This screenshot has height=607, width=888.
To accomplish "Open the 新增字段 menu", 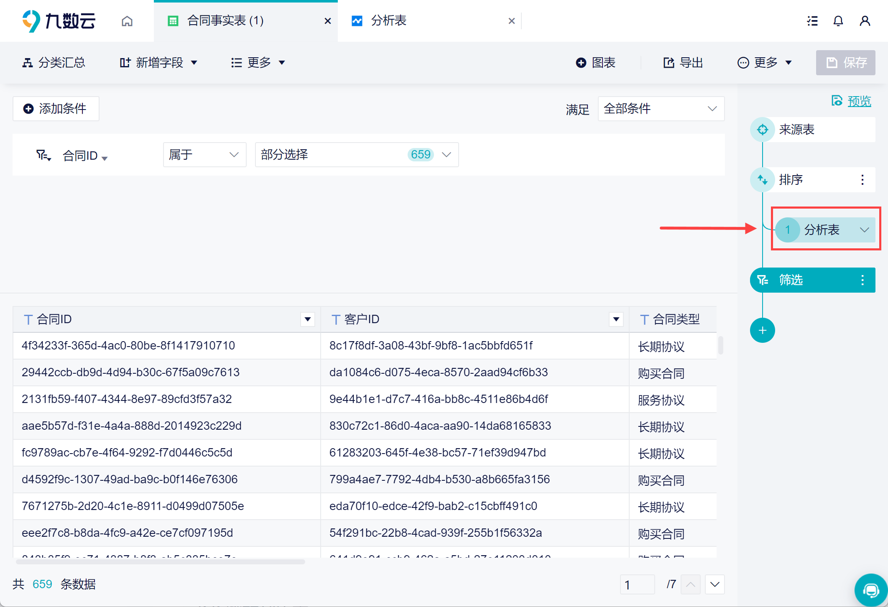I will (159, 63).
